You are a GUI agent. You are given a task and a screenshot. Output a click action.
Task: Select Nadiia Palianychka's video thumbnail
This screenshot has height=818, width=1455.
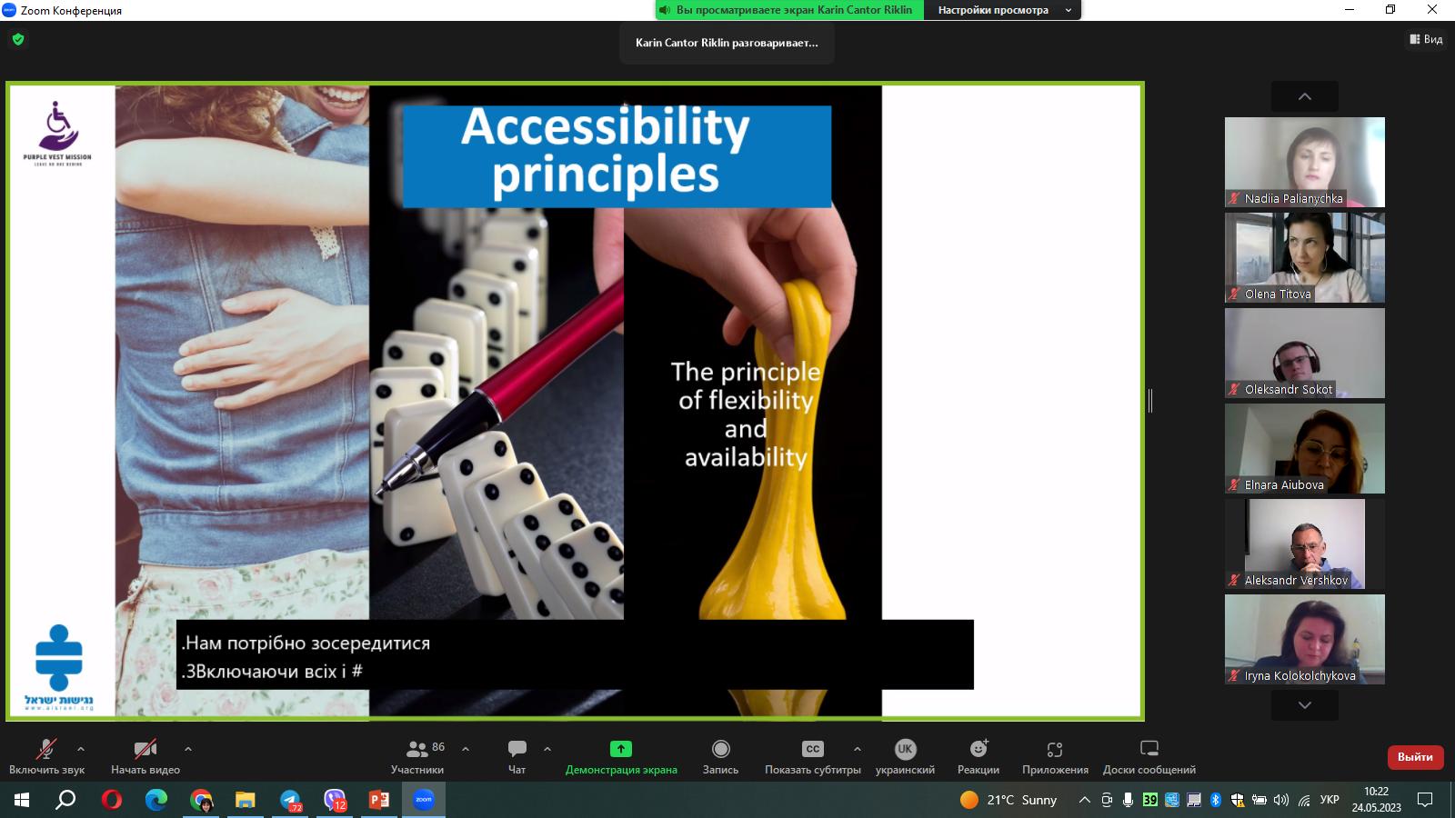click(1305, 162)
